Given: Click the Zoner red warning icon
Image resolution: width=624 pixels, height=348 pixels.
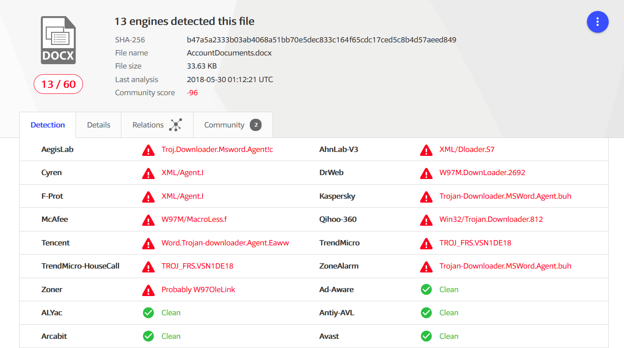Looking at the screenshot, I should pyautogui.click(x=148, y=290).
